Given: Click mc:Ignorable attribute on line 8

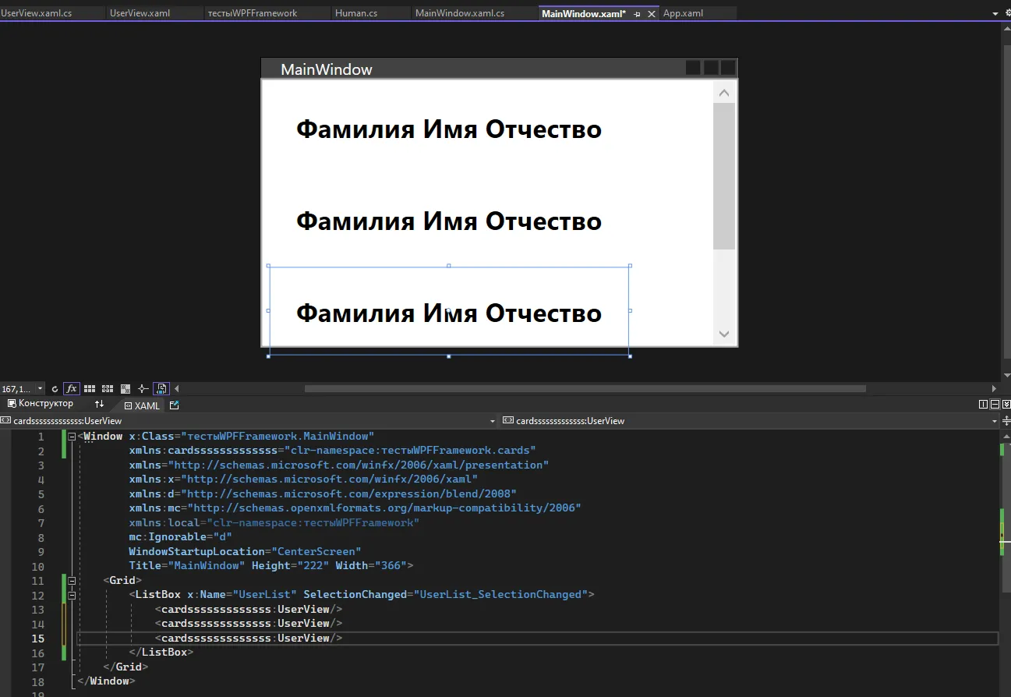Looking at the screenshot, I should (181, 536).
